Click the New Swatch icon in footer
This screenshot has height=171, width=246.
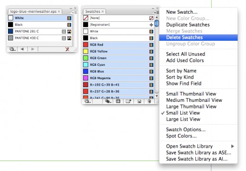[x=139, y=101]
